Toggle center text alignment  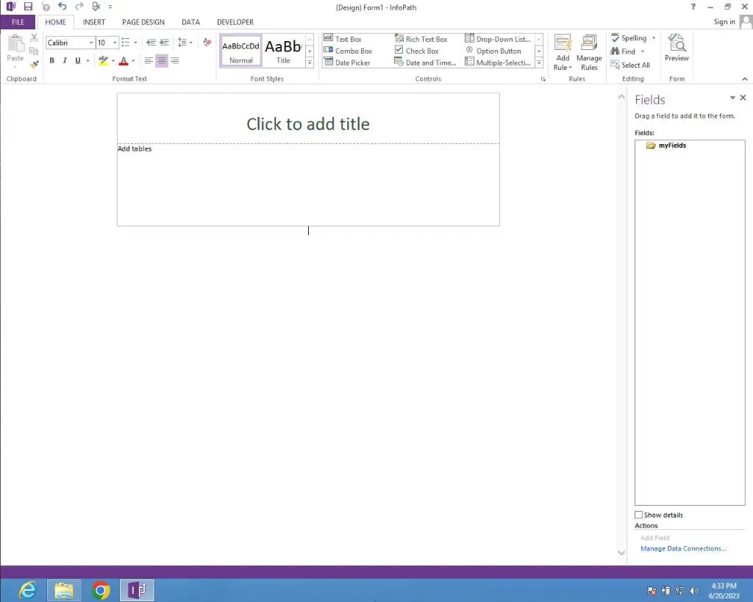[162, 61]
